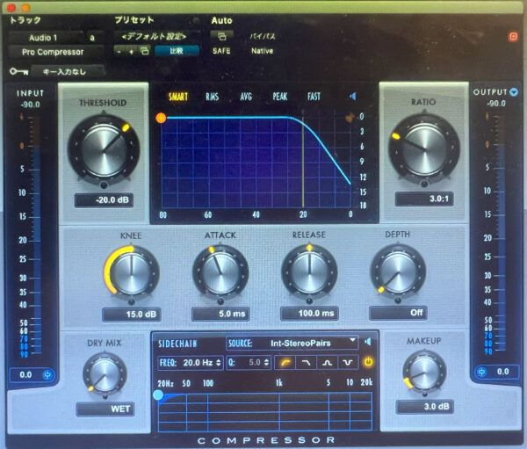
Task: Open the insert position 'a' selector
Action: pyautogui.click(x=93, y=38)
